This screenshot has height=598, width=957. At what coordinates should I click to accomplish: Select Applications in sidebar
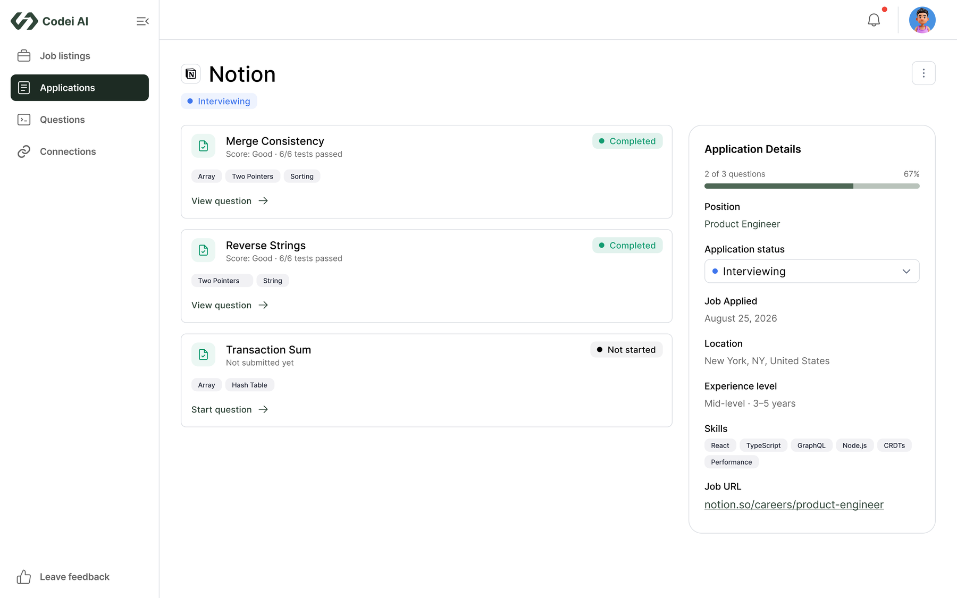(80, 88)
